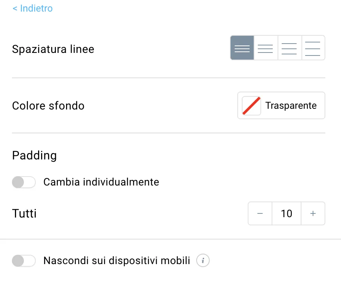The height and width of the screenshot is (295, 341).
Task: Click the Nascondi sui dispositivi mobili label
Action: point(117,260)
